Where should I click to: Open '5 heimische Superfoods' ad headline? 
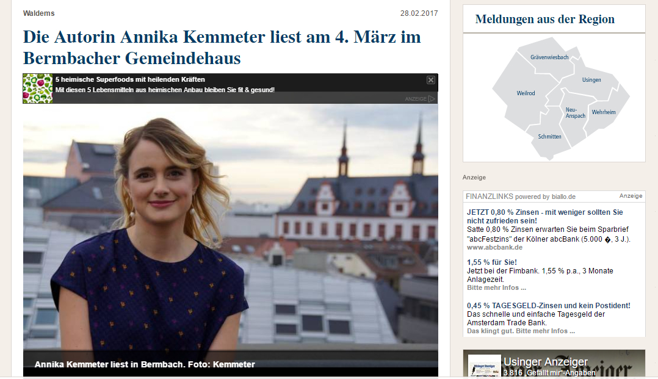click(130, 79)
